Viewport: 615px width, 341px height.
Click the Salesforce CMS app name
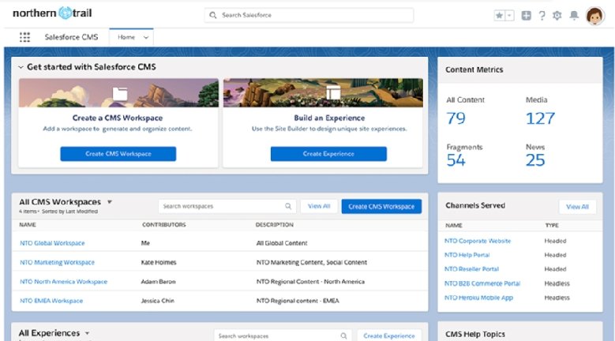click(x=71, y=37)
